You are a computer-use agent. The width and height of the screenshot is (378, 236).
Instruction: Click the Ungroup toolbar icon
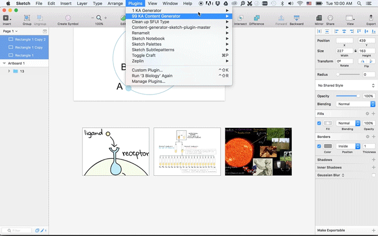click(x=40, y=18)
